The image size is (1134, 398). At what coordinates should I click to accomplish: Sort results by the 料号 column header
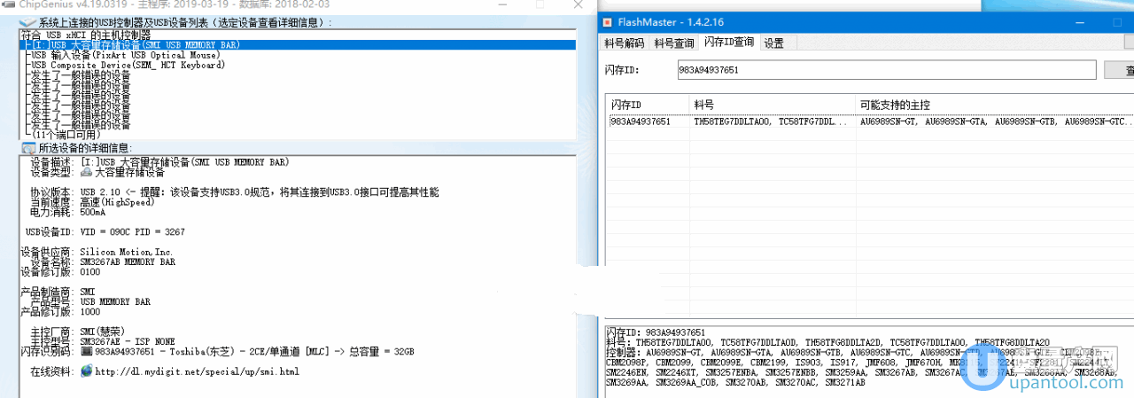click(x=773, y=105)
